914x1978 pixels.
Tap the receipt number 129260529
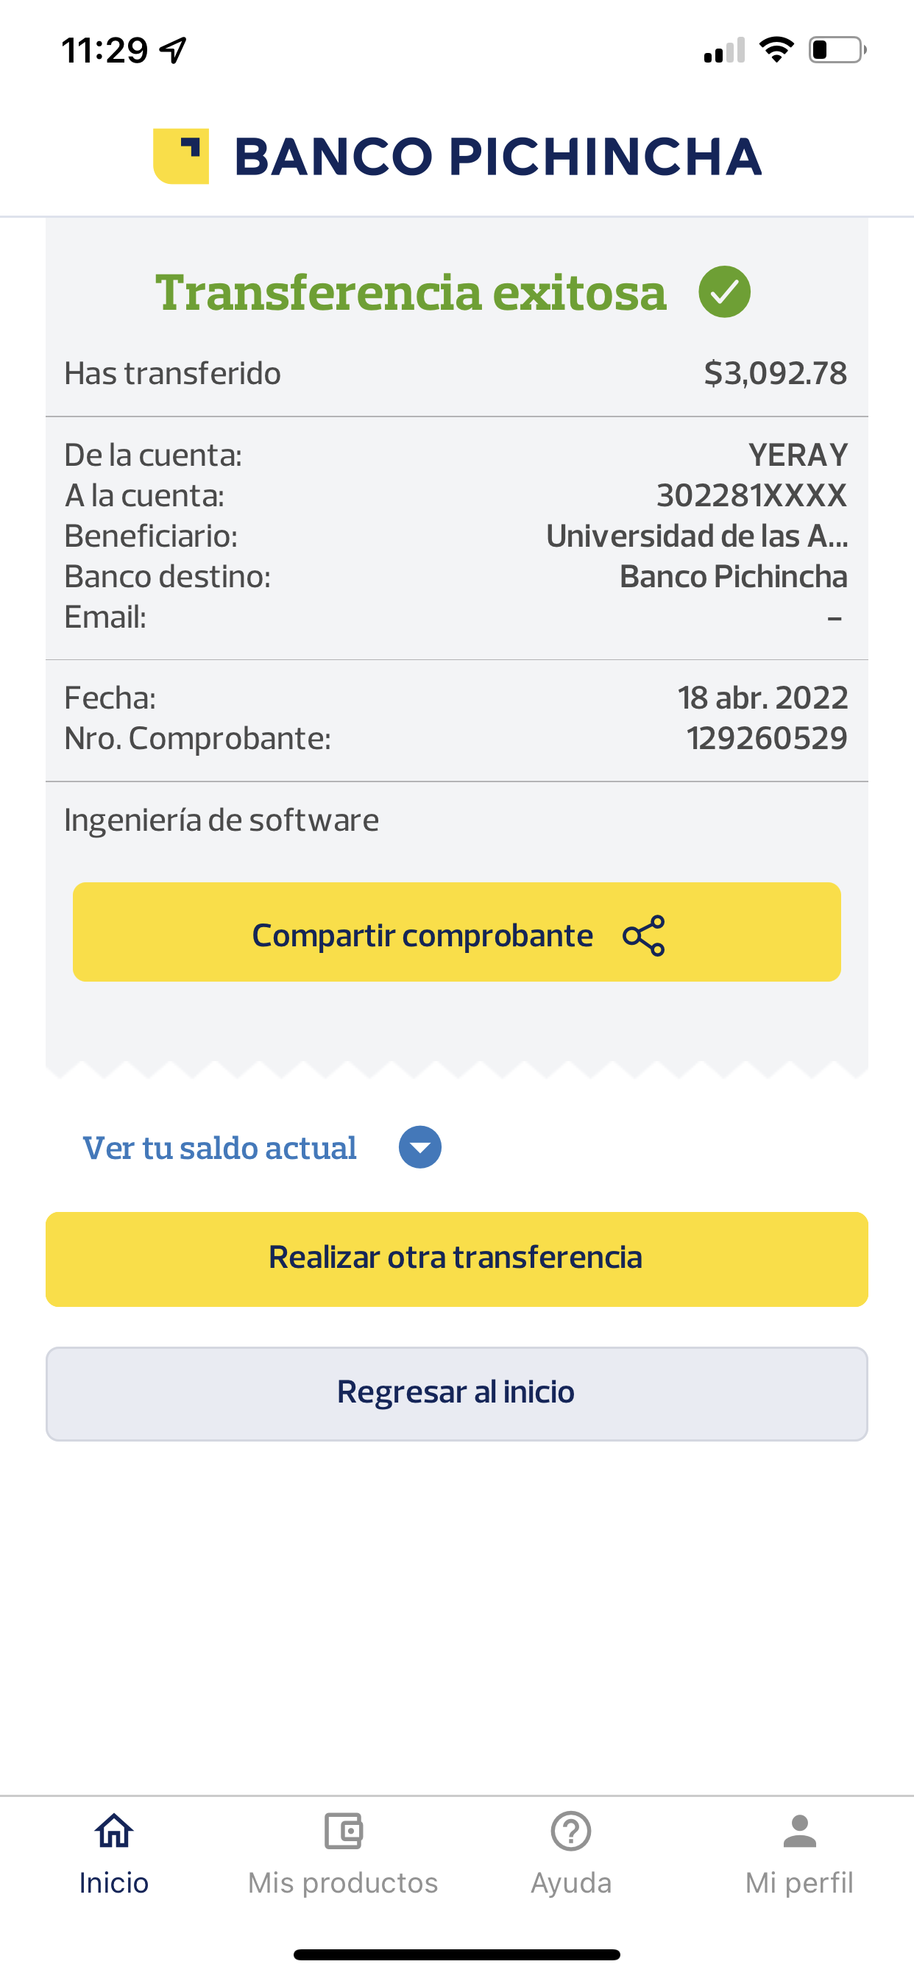pyautogui.click(x=767, y=739)
